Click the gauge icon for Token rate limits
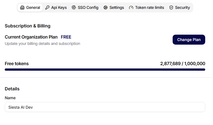Viewport: 213px width, 125px height. [x=131, y=7]
